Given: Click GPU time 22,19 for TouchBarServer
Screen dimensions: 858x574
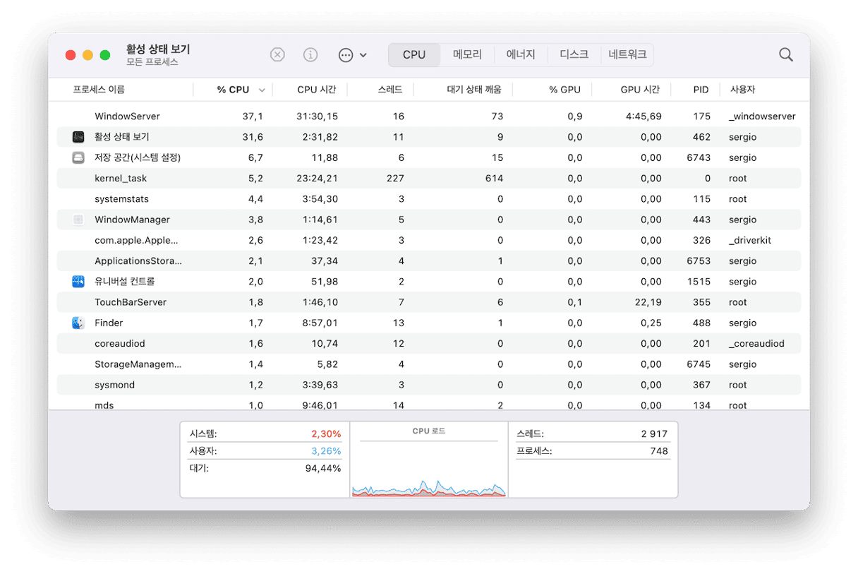Looking at the screenshot, I should 648,302.
